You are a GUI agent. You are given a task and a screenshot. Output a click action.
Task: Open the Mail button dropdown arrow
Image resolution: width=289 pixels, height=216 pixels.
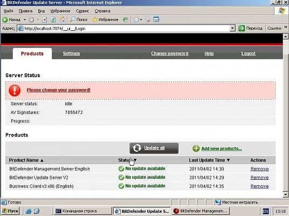[141, 19]
